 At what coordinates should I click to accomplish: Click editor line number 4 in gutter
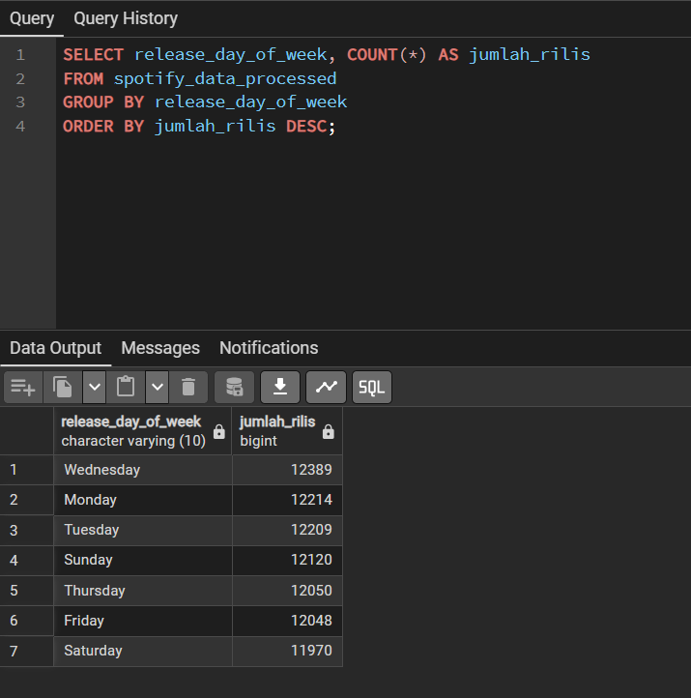(x=20, y=127)
